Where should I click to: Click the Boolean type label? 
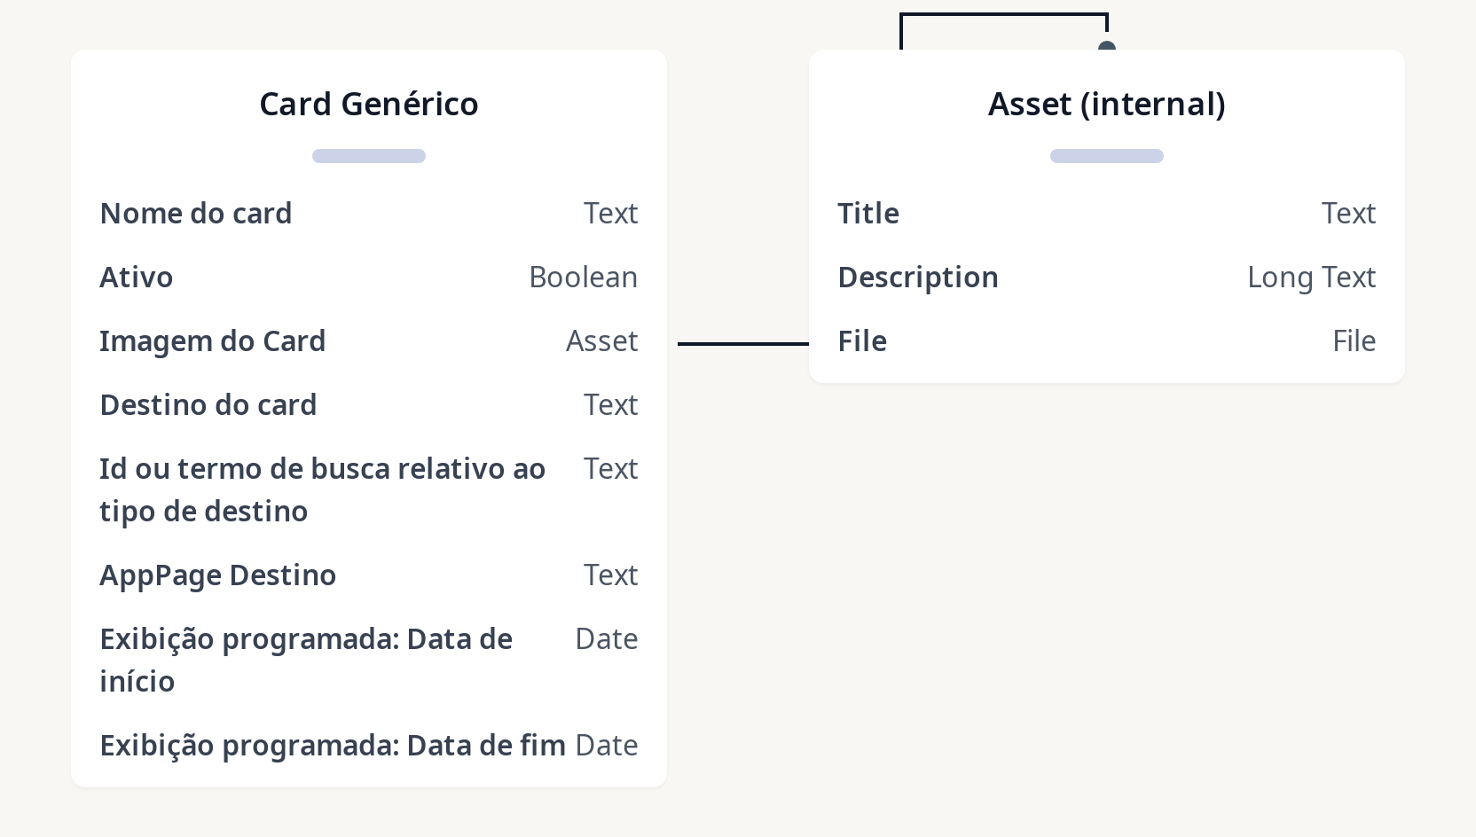[583, 278]
